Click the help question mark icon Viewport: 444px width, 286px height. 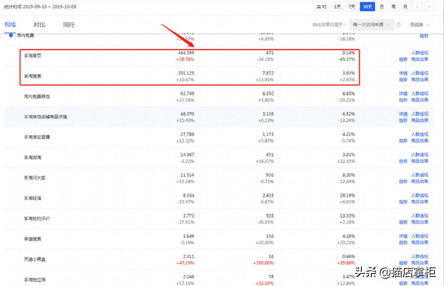tap(399, 25)
